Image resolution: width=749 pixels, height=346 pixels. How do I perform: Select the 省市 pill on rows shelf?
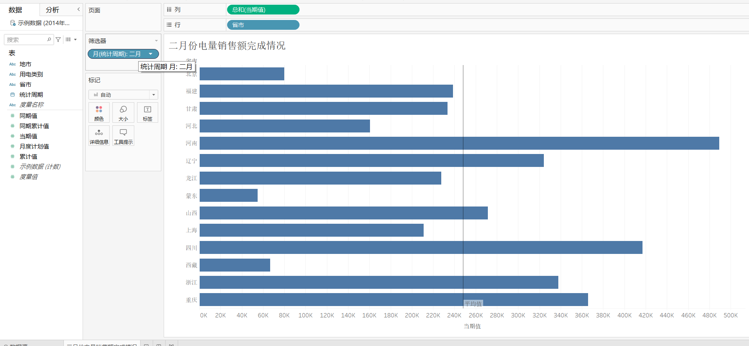[263, 25]
